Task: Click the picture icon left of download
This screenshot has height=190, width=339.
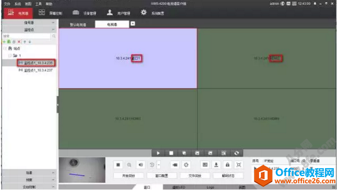Action: tap(205, 165)
